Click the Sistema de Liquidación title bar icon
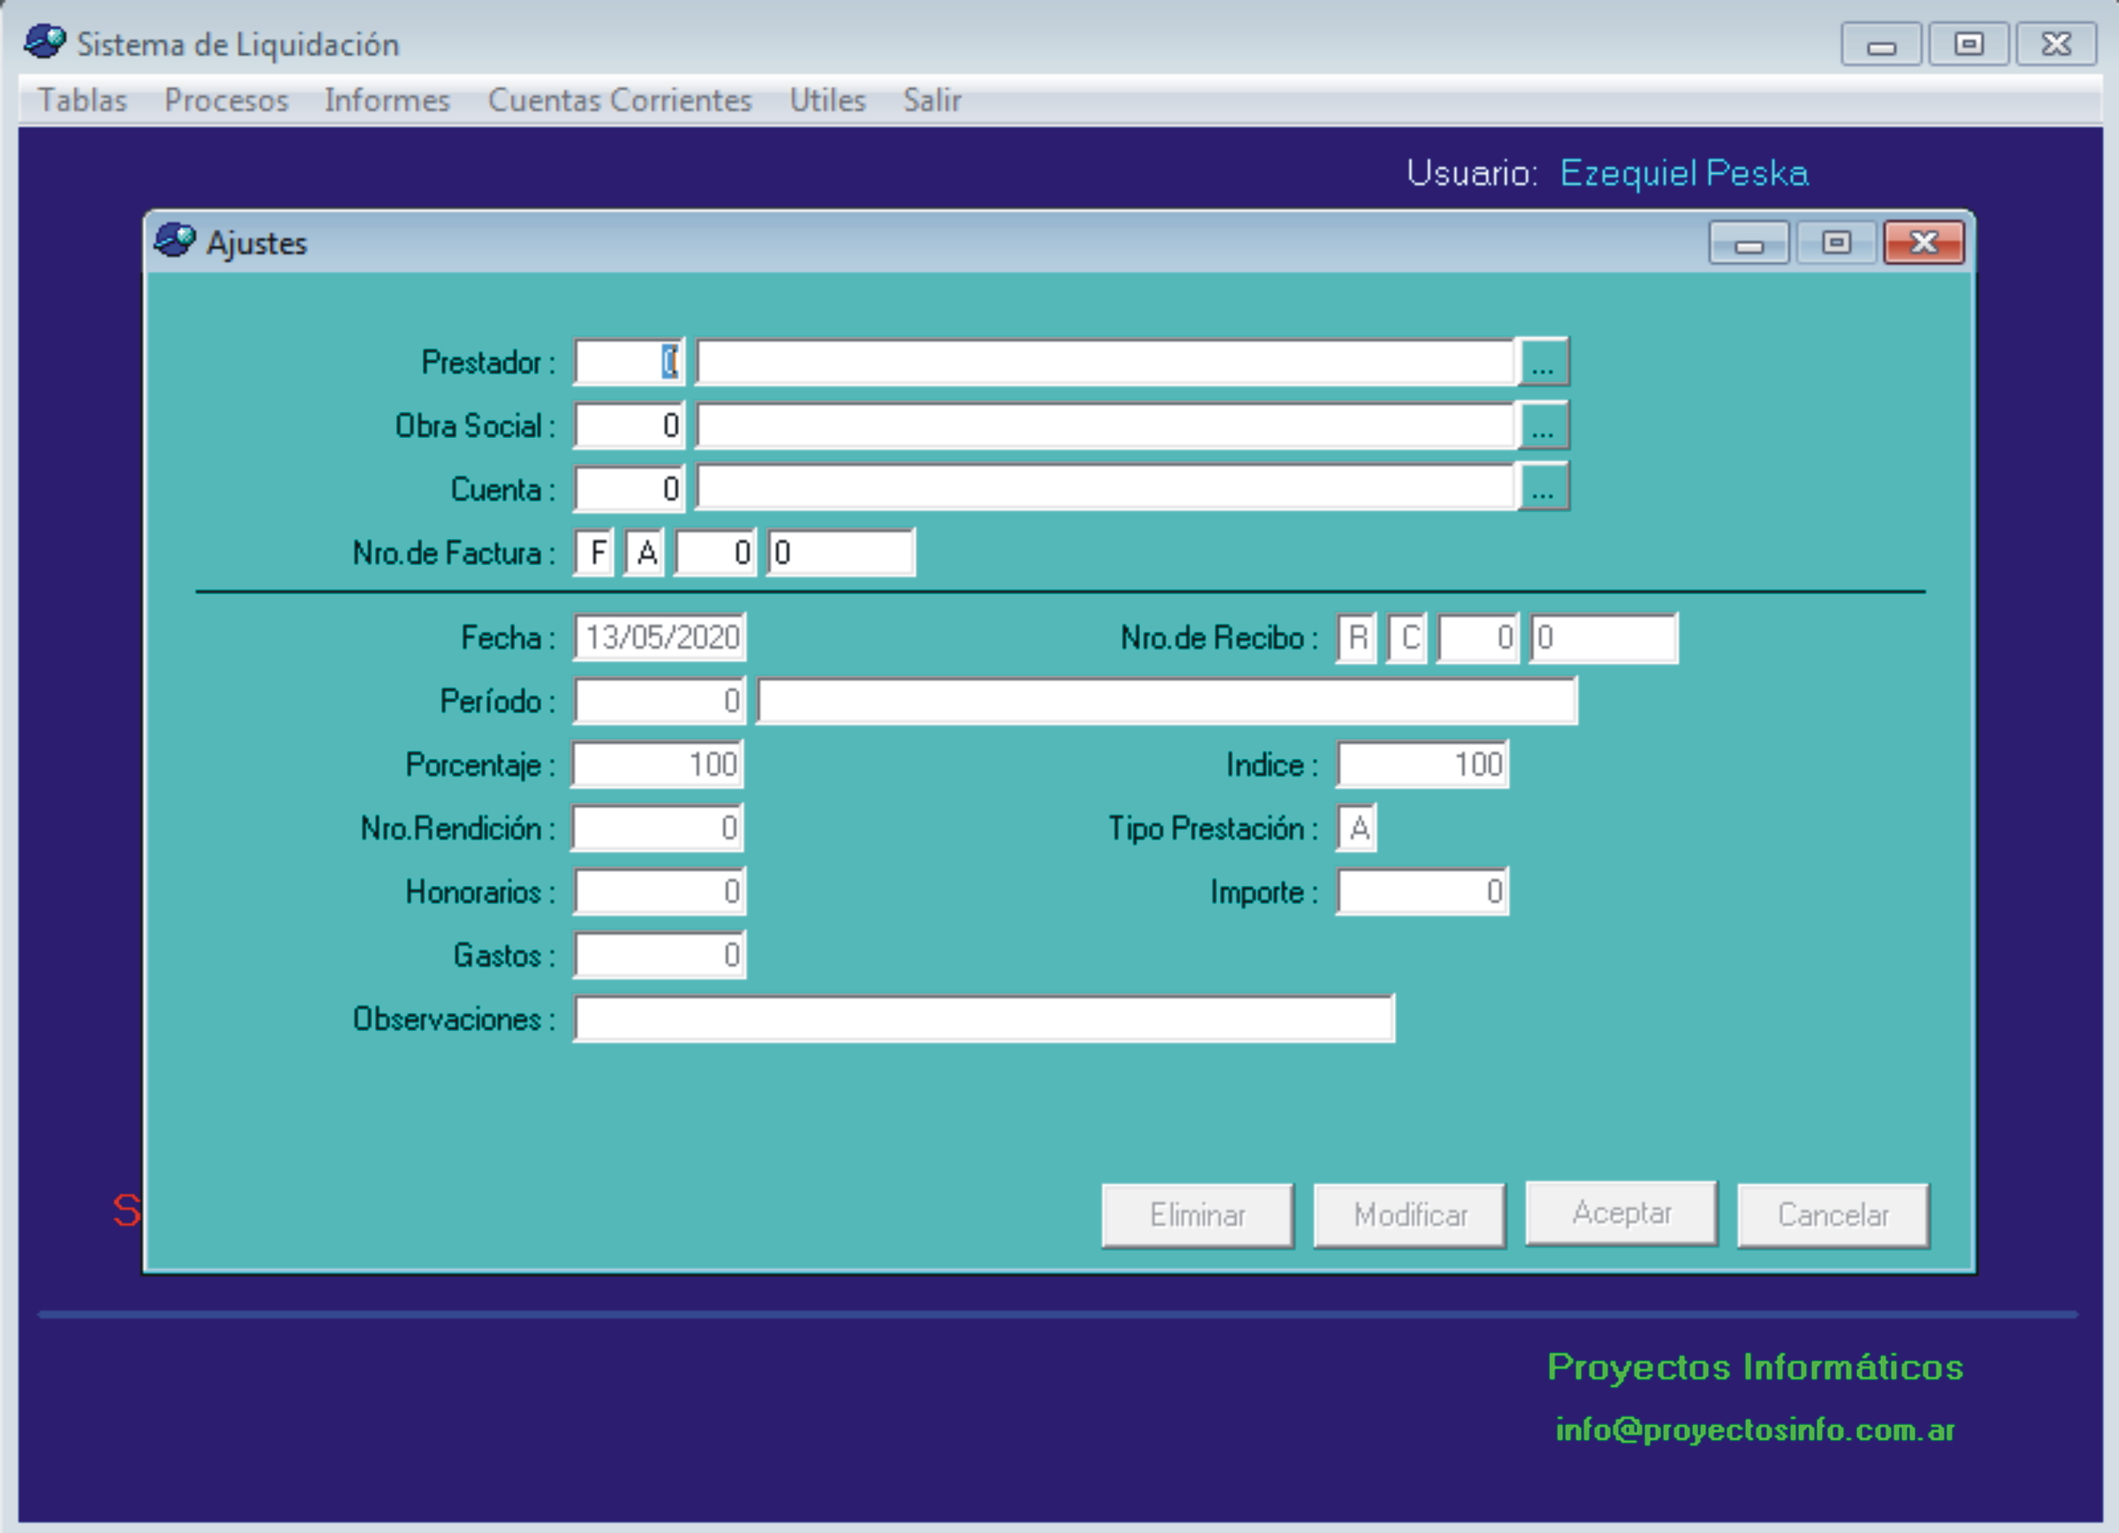2119x1533 pixels. (45, 42)
